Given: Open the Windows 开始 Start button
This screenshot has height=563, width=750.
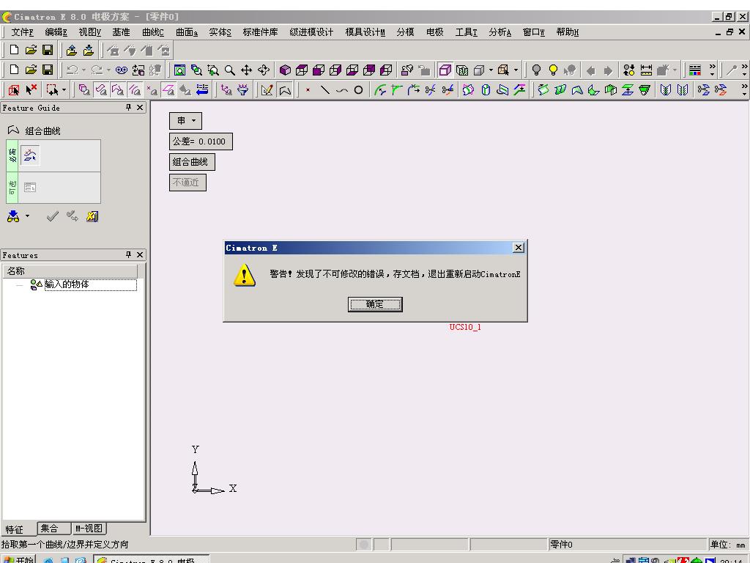Looking at the screenshot, I should 18,559.
